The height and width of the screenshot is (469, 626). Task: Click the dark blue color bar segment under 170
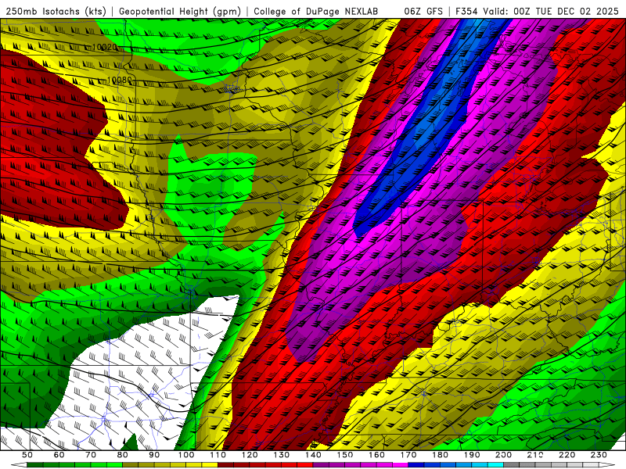pos(416,464)
